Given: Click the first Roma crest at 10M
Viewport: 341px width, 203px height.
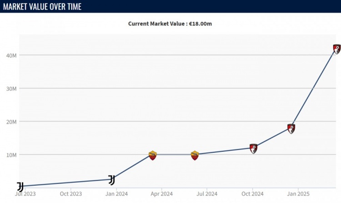Looking at the screenshot, I should 153,155.
